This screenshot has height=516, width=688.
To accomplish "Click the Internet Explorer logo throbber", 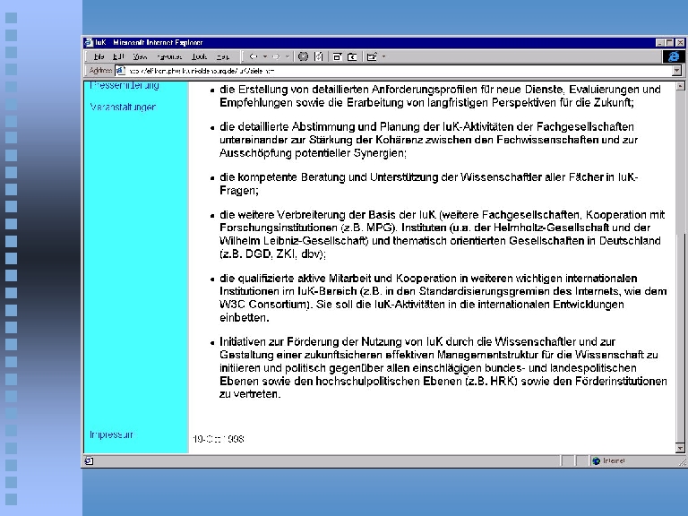I will pos(673,56).
